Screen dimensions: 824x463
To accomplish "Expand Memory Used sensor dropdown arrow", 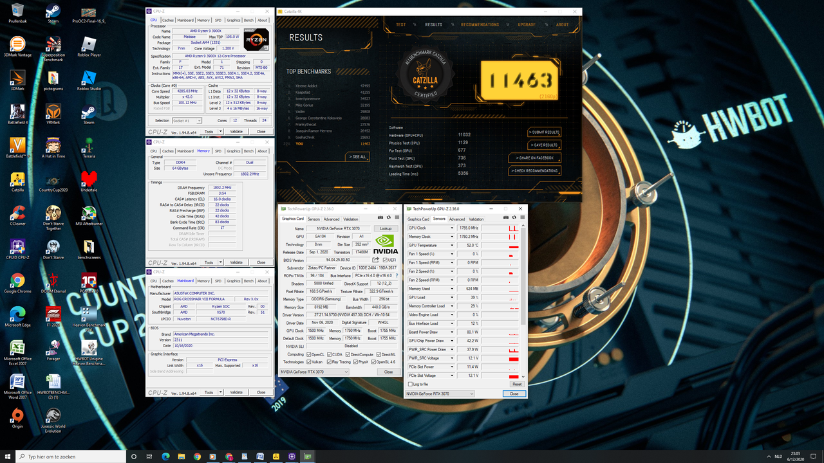I will coord(451,289).
